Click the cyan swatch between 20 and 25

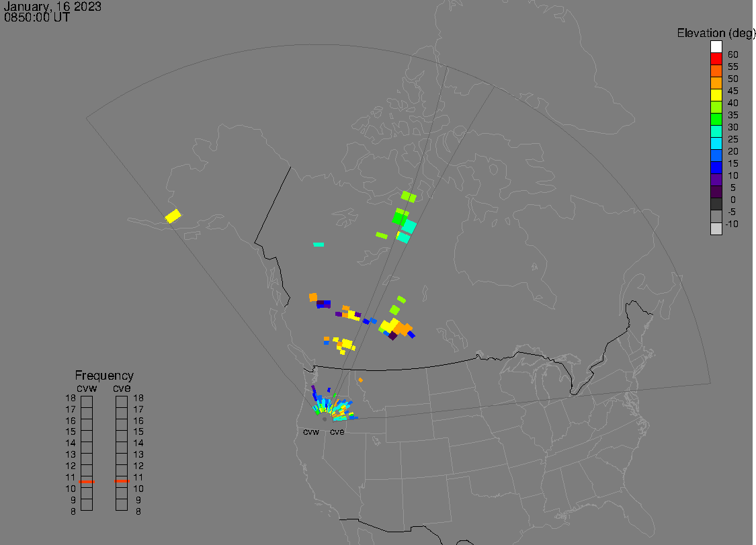coord(716,143)
